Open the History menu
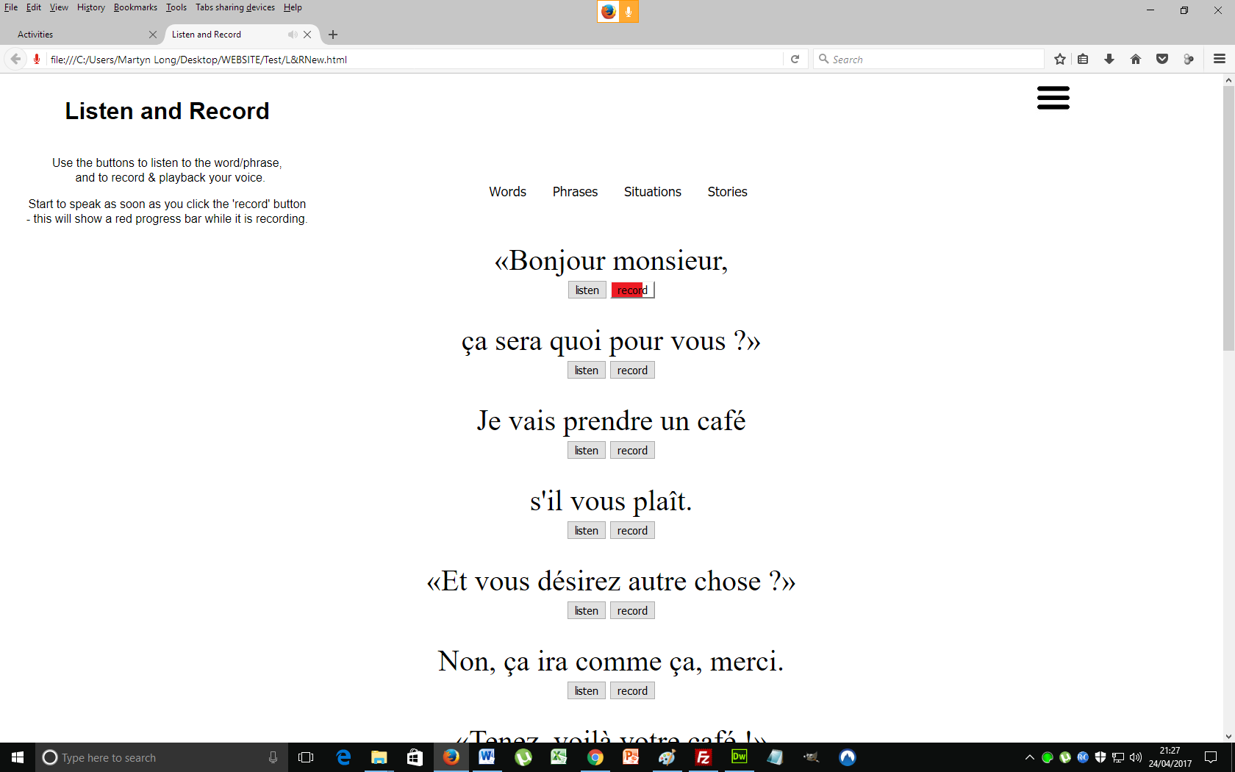The width and height of the screenshot is (1235, 772). (91, 7)
